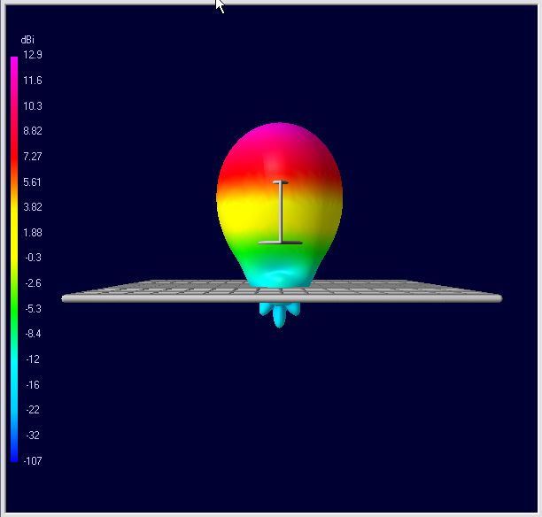Viewport: 542px width, 517px height.
Task: Click the 7.27 scale value
Action: pos(33,156)
